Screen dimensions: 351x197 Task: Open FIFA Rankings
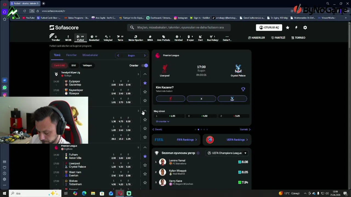176,140
